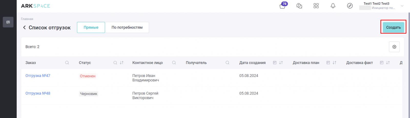This screenshot has height=118, width=410.
Task: Expand the user profile dropdown chevron
Action: (x=402, y=6)
